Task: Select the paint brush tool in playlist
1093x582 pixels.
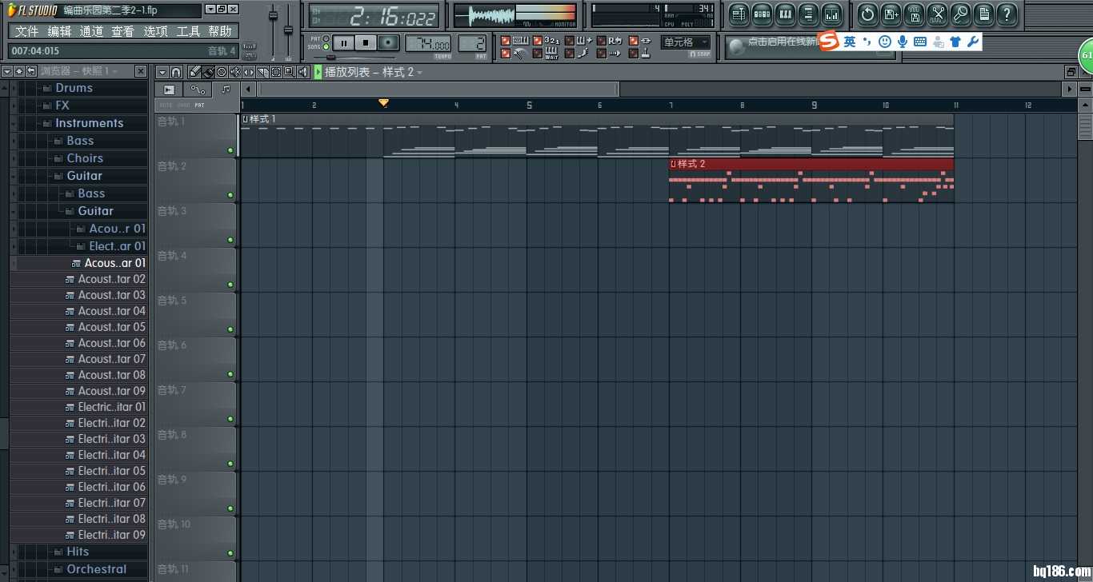Action: pos(208,72)
